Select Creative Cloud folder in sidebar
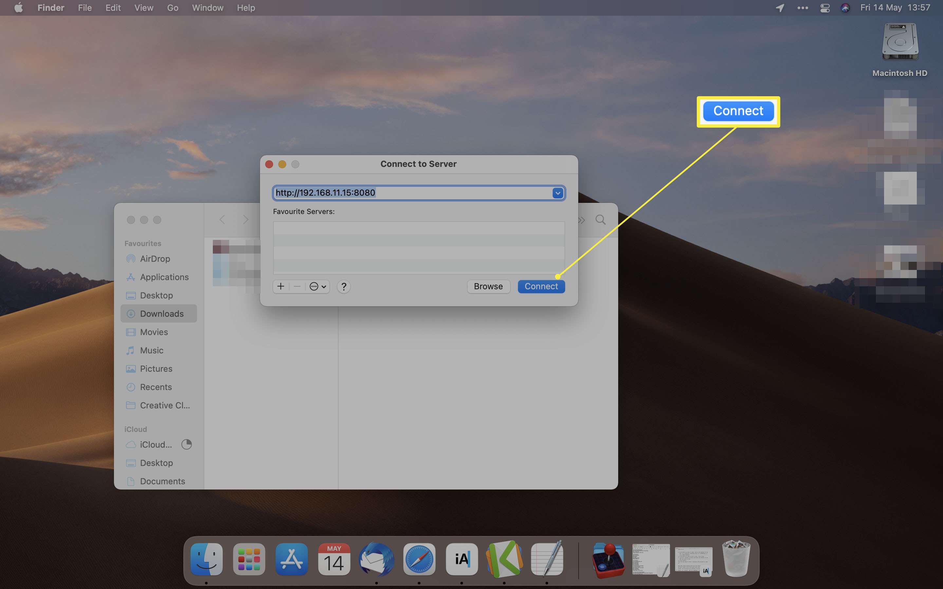Image resolution: width=943 pixels, height=589 pixels. 158,405
